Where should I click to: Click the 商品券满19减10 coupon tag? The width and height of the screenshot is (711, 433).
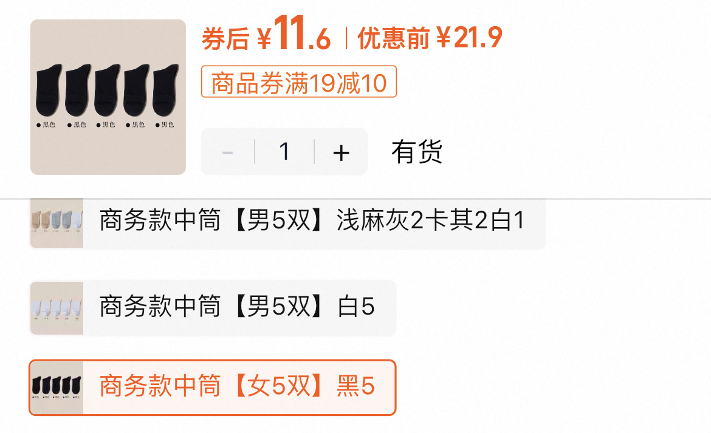299,81
